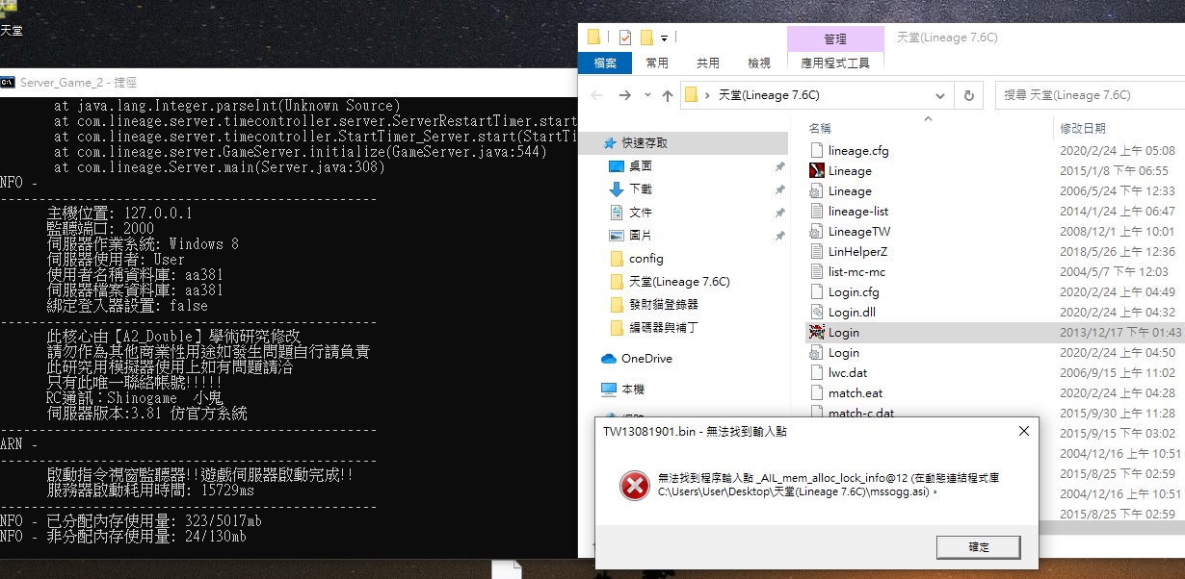Viewport: 1185px width, 579px height.
Task: Open 文件 in the navigation pane
Action: pos(641,212)
